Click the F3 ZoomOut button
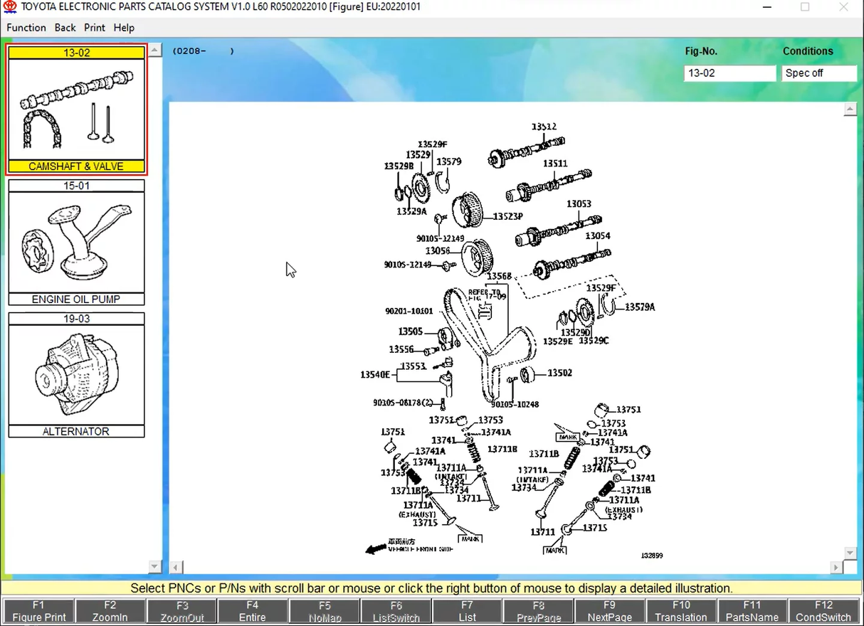This screenshot has height=626, width=864. click(x=181, y=611)
